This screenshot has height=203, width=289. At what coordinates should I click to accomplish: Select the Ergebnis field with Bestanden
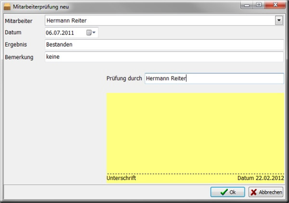[164, 45]
